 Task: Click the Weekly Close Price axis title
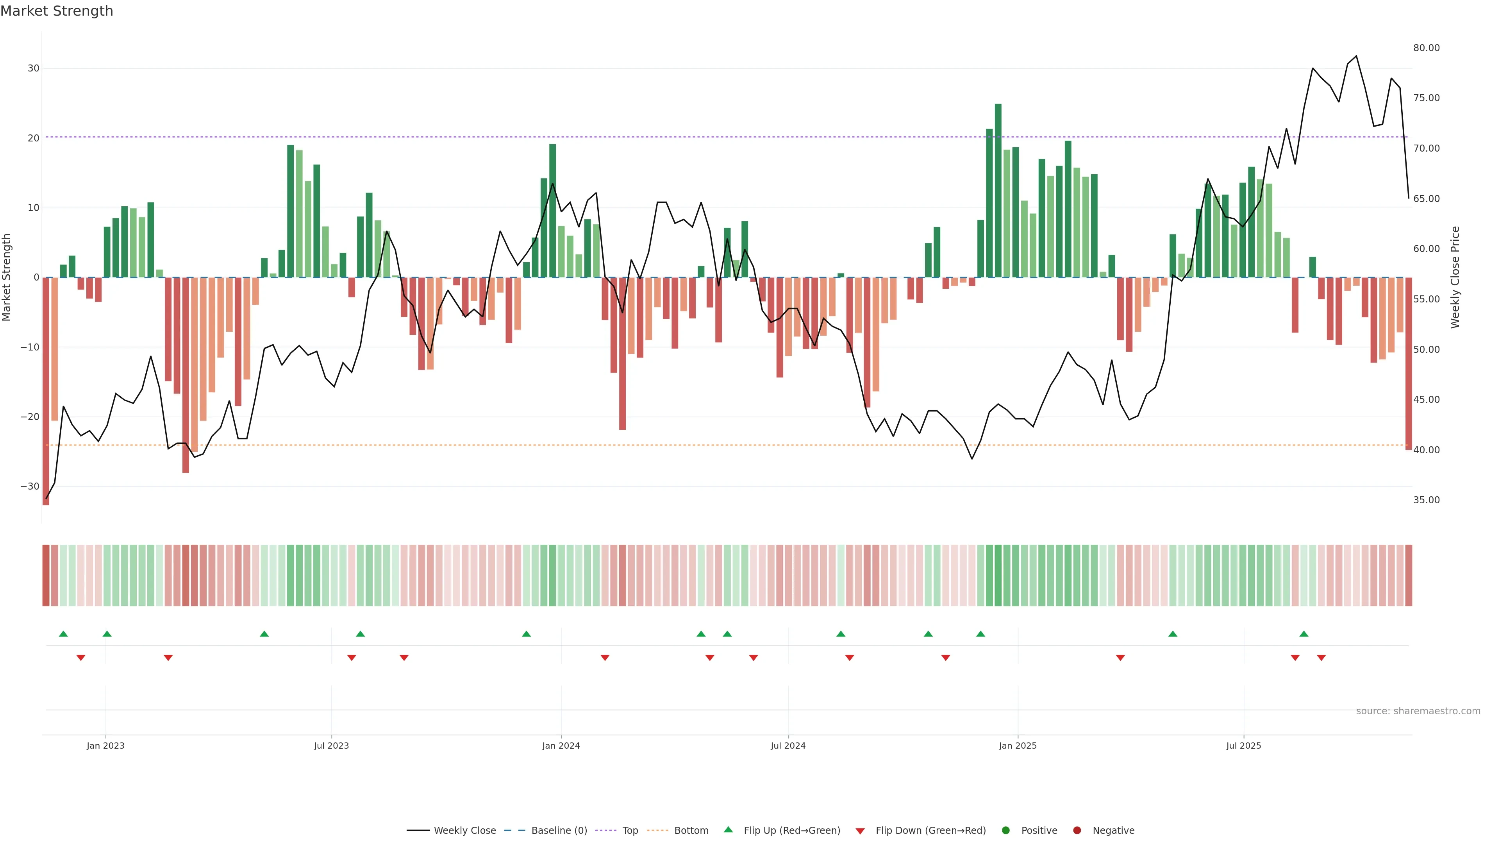click(1455, 277)
